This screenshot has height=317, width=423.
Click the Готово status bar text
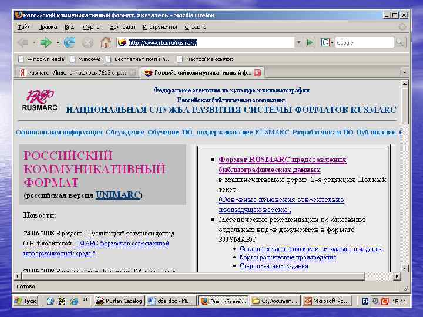click(x=26, y=286)
